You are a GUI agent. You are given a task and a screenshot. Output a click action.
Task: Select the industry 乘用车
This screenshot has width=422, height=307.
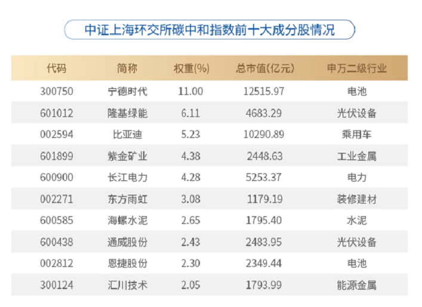point(357,134)
